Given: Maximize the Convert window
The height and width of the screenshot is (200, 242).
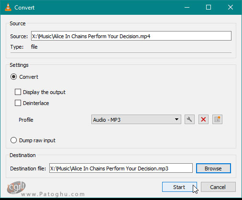Looking at the screenshot, I should (x=209, y=7).
